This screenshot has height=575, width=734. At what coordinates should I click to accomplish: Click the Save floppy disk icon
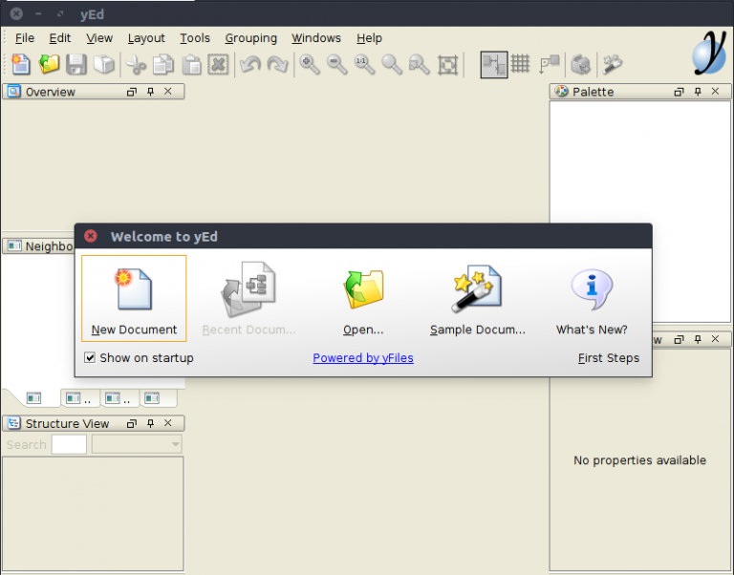pyautogui.click(x=76, y=64)
